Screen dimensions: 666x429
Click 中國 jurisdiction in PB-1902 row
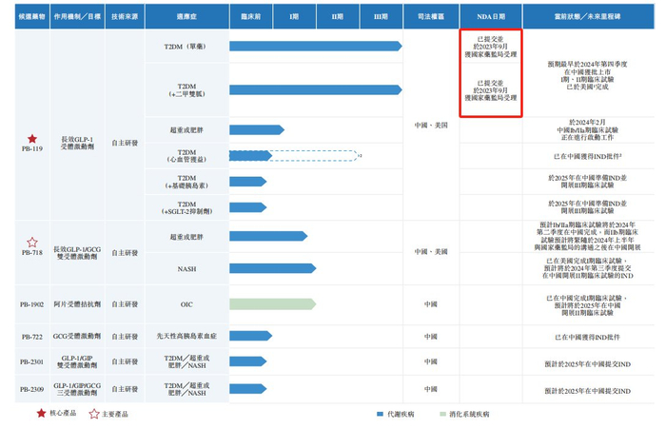[x=431, y=304]
